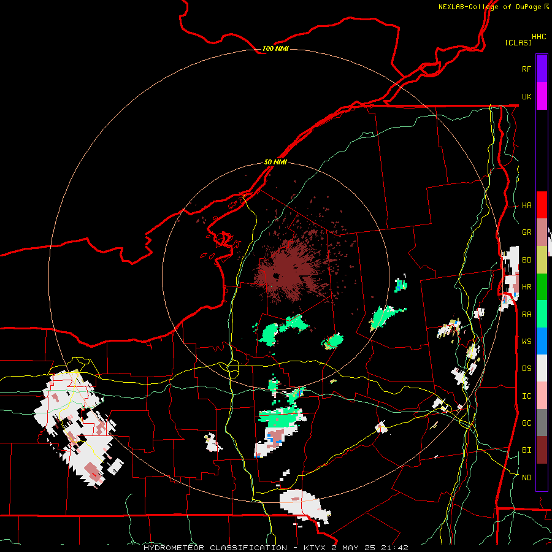
Task: Click the IC pink legend color block
Action: [x=542, y=396]
